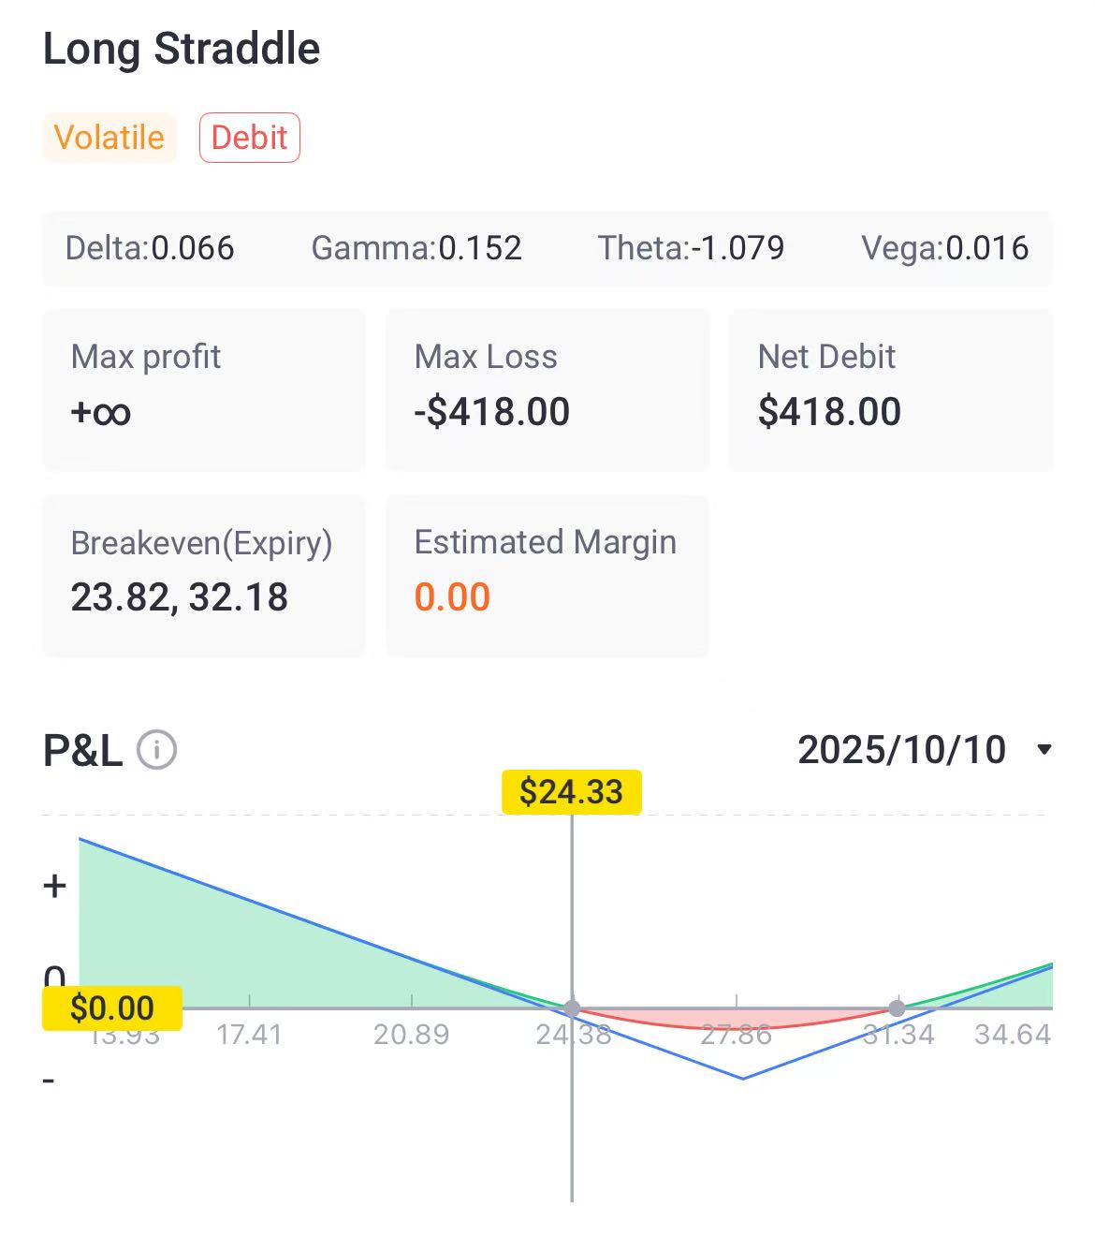This screenshot has width=1095, height=1250.
Task: Tap the Debit tag
Action: (x=250, y=138)
